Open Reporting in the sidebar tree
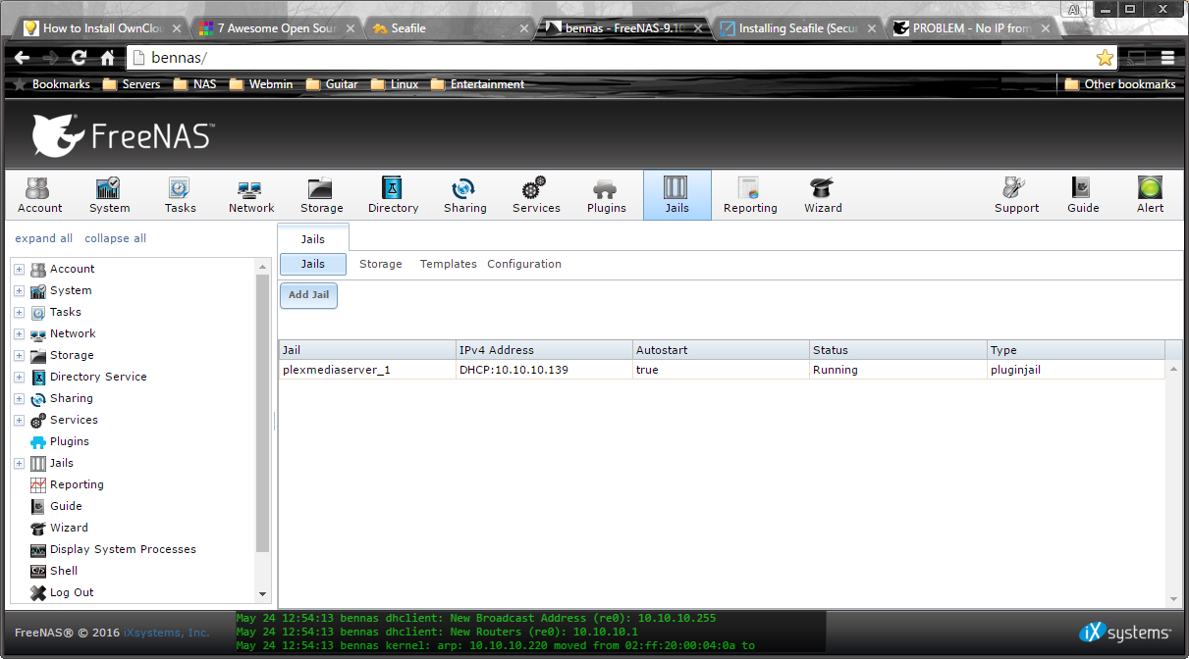Image resolution: width=1189 pixels, height=659 pixels. 77,485
